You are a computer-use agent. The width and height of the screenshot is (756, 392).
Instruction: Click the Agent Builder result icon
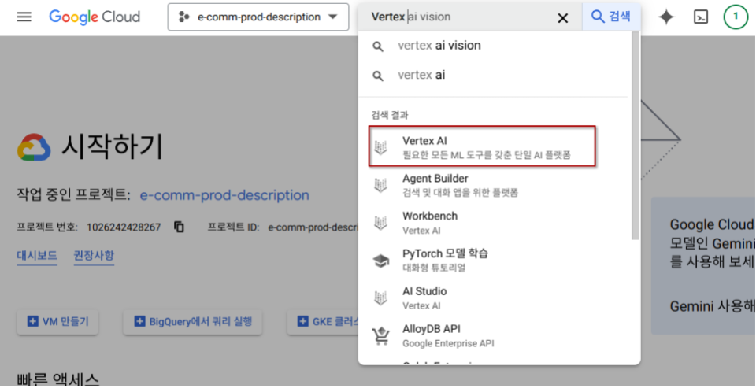point(381,185)
